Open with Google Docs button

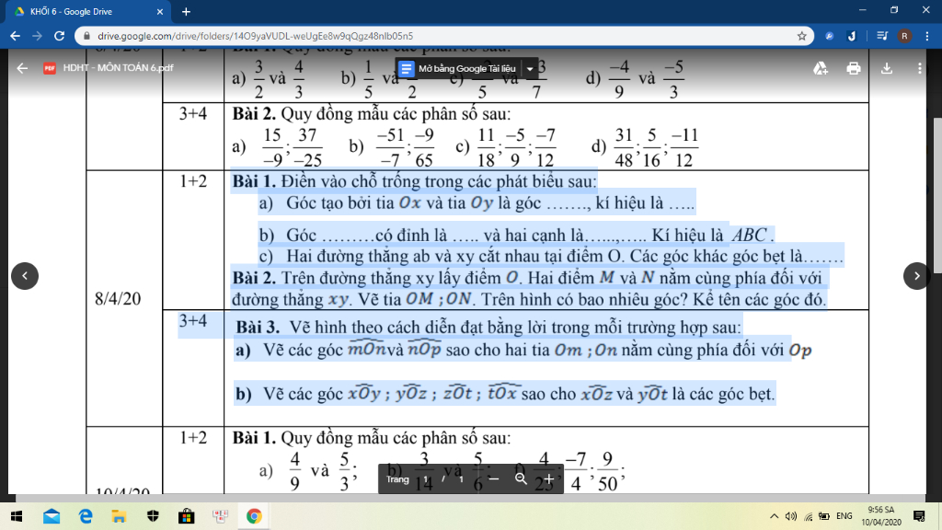[x=459, y=68]
